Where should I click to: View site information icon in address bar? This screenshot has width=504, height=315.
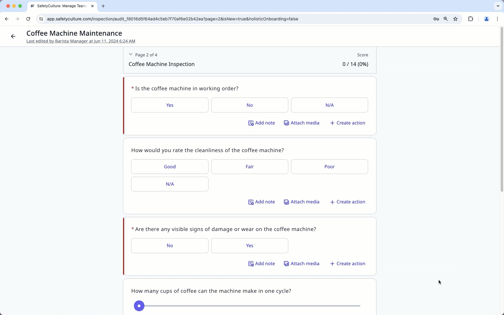[41, 19]
